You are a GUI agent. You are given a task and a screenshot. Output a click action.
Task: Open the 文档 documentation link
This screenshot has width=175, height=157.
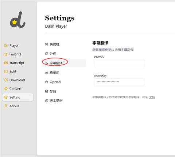(152, 97)
